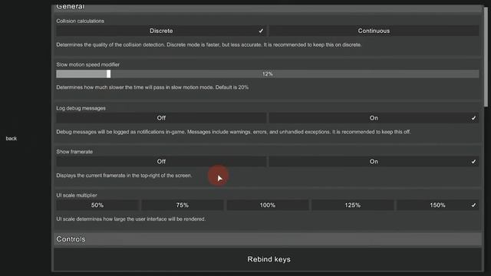Turn Show framerate On
Viewport: 491px width, 276px height.
click(374, 162)
